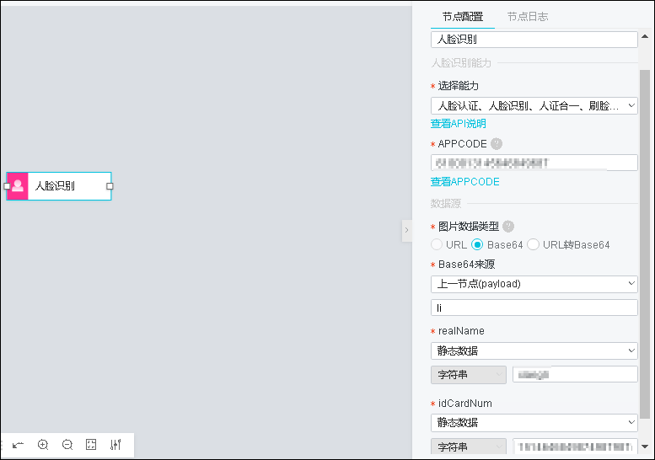The image size is (655, 460).
Task: Click the panel scrollbar down arrow
Action: (x=645, y=447)
